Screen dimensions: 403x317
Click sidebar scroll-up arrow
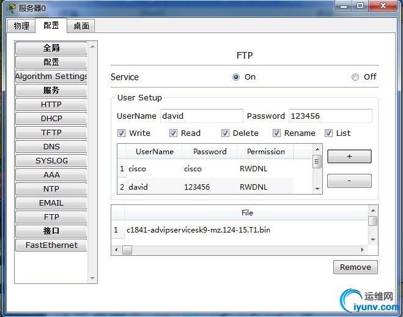pyautogui.click(x=92, y=47)
